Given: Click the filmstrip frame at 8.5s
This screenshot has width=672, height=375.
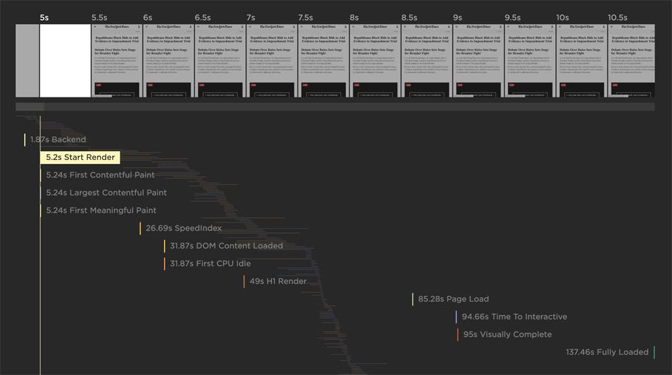Looking at the screenshot, I should [x=426, y=61].
